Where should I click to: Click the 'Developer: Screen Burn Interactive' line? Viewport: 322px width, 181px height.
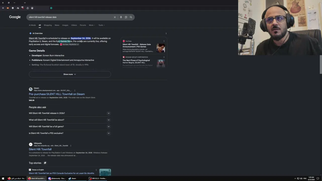pos(48,56)
